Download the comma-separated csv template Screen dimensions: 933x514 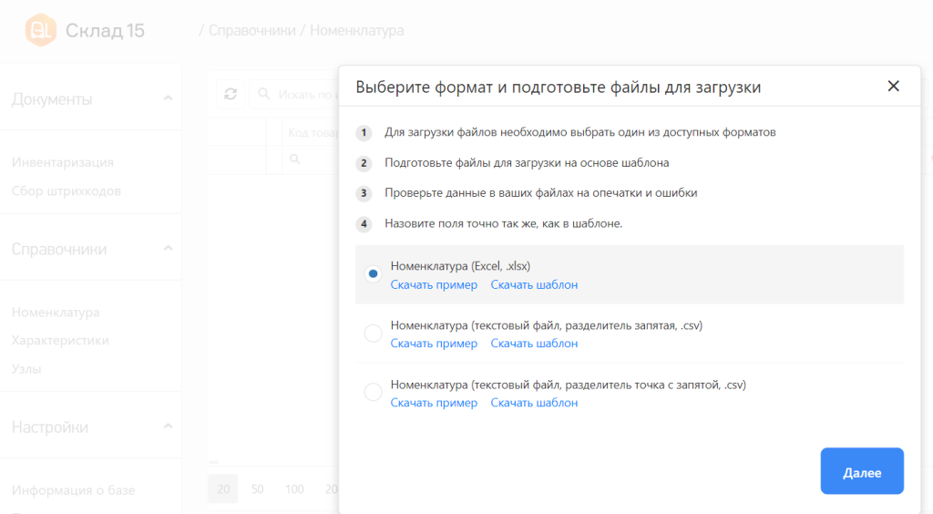[x=534, y=344]
